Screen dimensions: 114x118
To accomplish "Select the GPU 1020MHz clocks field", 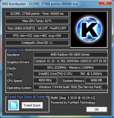I will click(70, 68).
